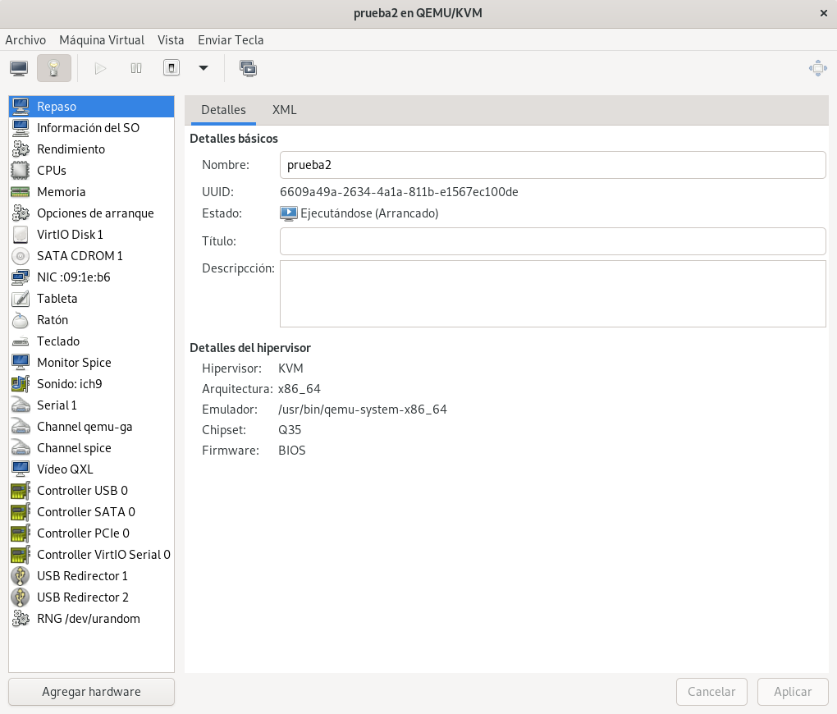
Task: Click the Nombre field containing prueba2
Action: [x=552, y=165]
